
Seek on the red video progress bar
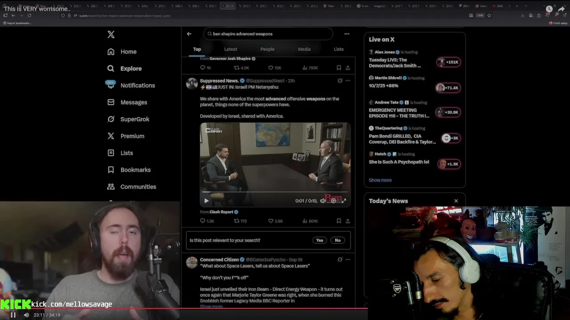[184, 308]
